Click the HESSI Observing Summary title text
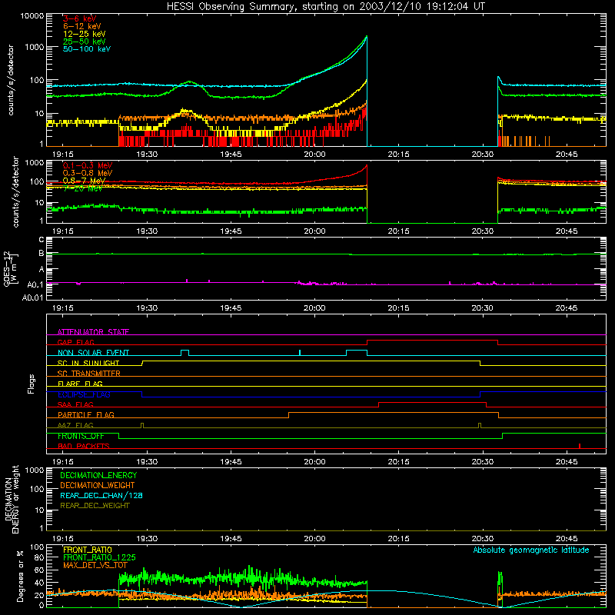Image resolution: width=615 pixels, height=615 pixels. [325, 7]
